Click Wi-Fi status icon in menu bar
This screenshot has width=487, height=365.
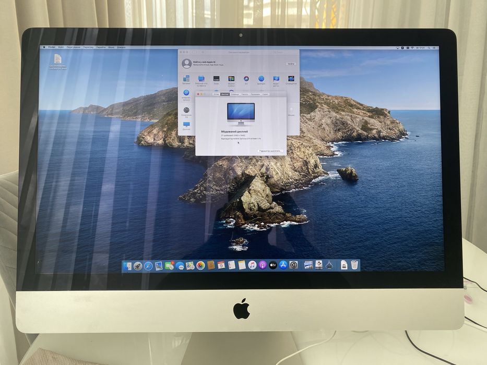click(412, 47)
